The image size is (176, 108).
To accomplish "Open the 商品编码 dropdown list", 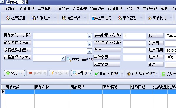I will pyautogui.click(x=63, y=58).
